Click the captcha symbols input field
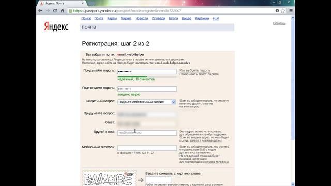This screenshot has height=186, width=331. coord(158,180)
